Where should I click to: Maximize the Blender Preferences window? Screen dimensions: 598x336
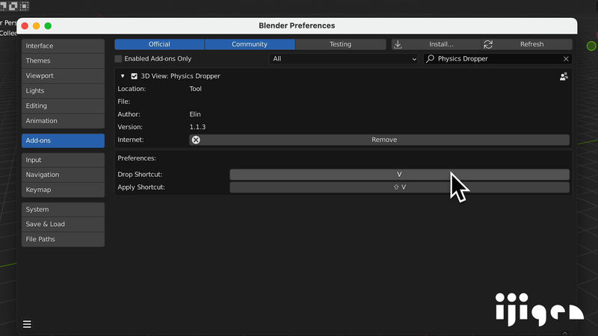48,26
